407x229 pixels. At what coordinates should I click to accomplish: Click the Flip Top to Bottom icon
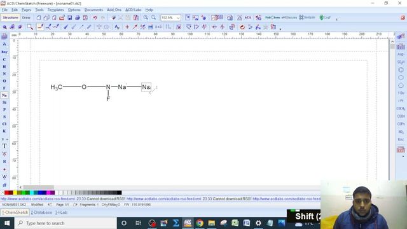pos(222,27)
